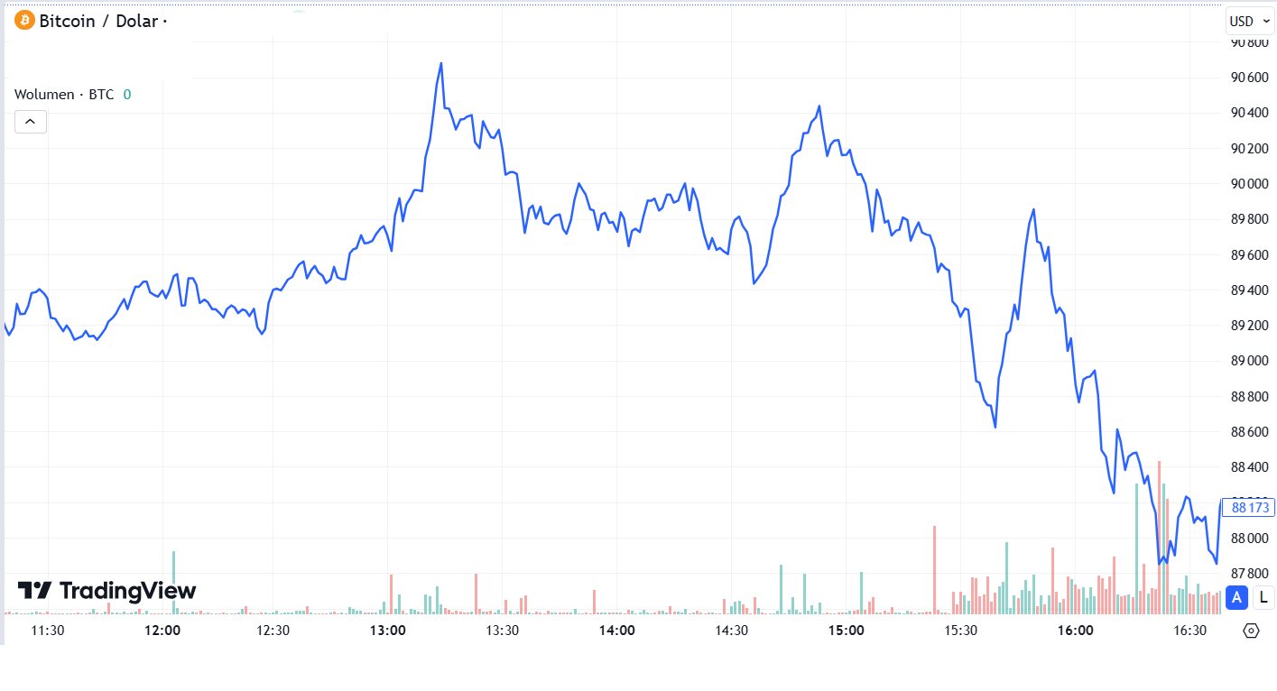Click the 89 000 price axis label
This screenshot has width=1277, height=691.
pos(1250,361)
